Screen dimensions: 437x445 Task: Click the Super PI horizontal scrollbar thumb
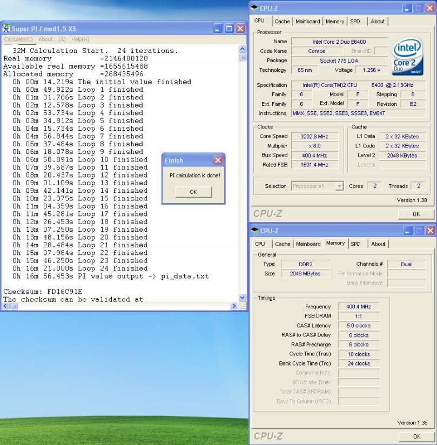coord(14,306)
